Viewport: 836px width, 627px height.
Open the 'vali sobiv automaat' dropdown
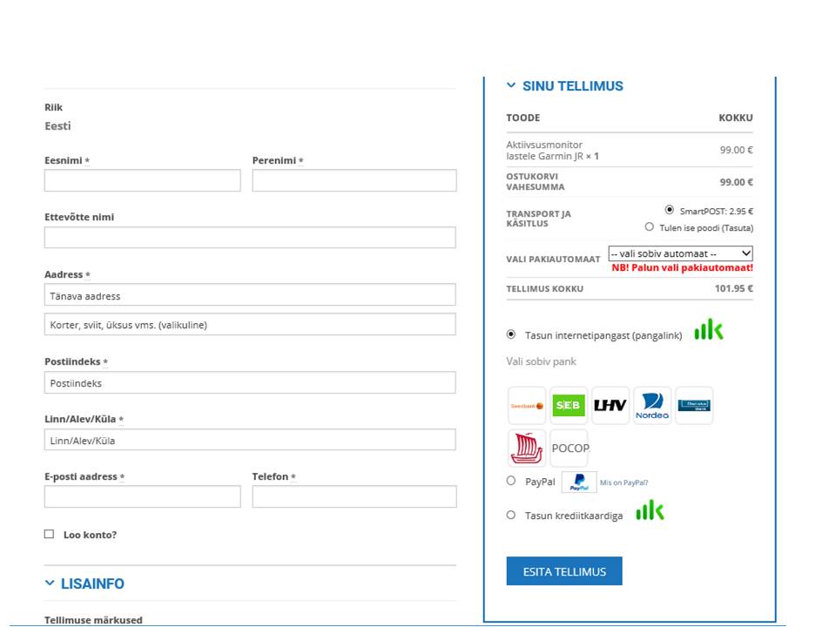coord(680,253)
